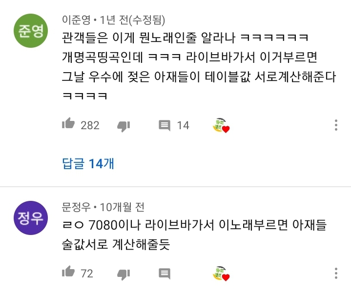
Task: Open commenter name 문정우
Action: point(76,207)
